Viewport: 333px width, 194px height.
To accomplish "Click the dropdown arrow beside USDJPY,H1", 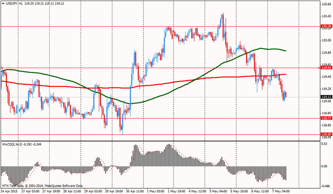I will [3, 3].
